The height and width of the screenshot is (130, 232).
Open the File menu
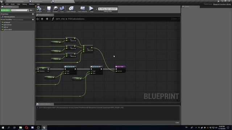[3, 4]
